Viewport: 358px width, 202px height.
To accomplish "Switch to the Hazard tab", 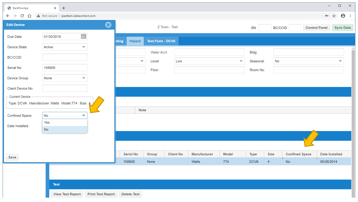I will click(x=135, y=41).
